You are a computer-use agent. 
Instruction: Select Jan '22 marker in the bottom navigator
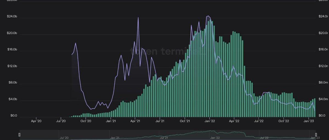pyautogui.click(x=215, y=138)
